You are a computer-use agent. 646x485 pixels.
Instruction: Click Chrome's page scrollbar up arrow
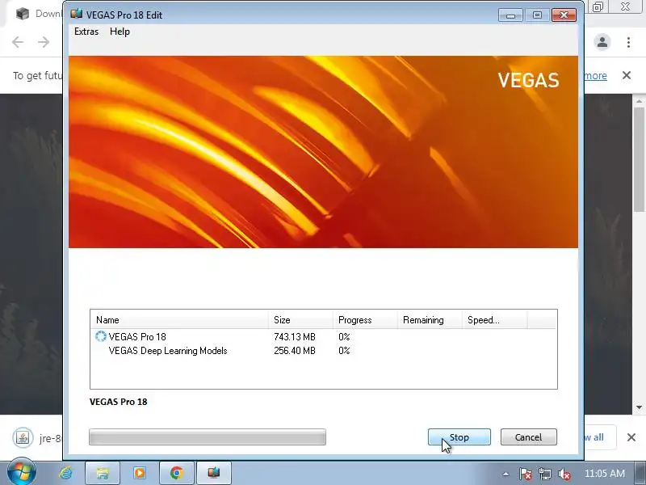pyautogui.click(x=639, y=102)
